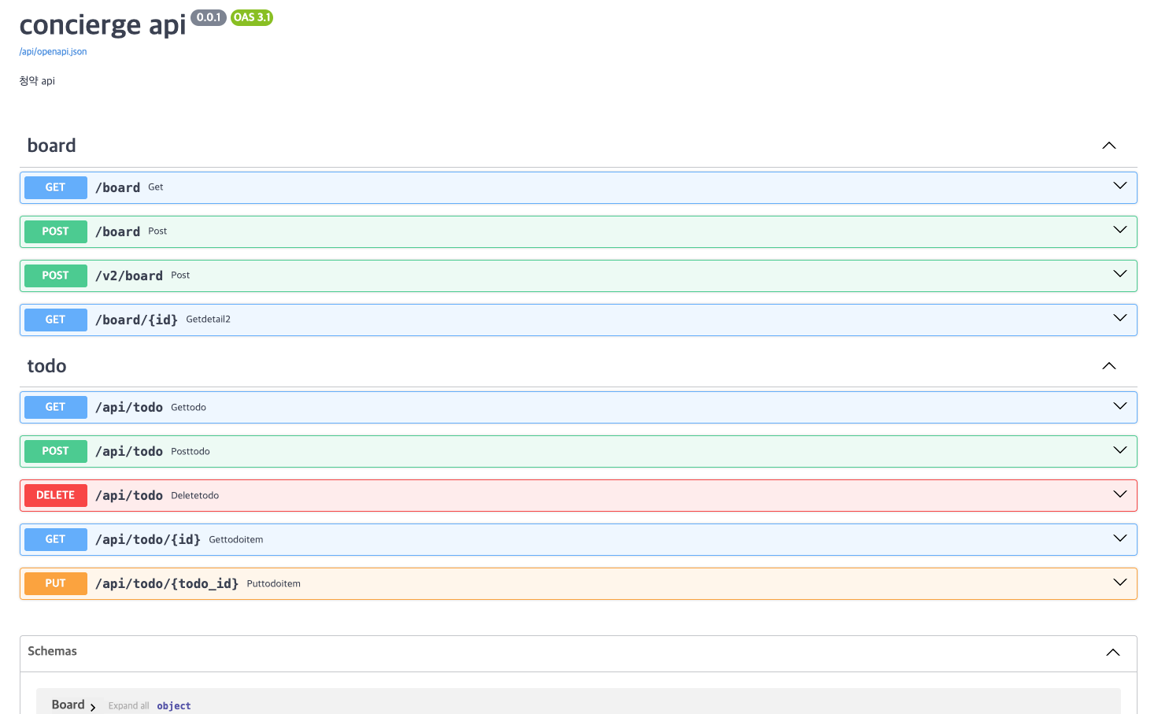Click the todo tag heading
Viewport: 1169px width, 714px height.
pyautogui.click(x=47, y=366)
